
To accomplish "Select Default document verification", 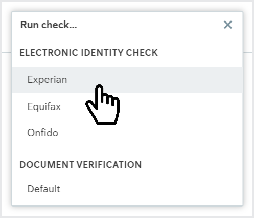I will click(127, 189).
